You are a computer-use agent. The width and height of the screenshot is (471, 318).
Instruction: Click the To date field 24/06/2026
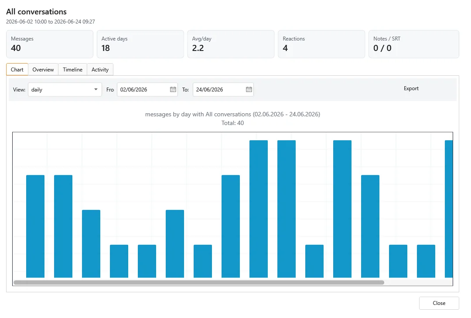coord(223,89)
